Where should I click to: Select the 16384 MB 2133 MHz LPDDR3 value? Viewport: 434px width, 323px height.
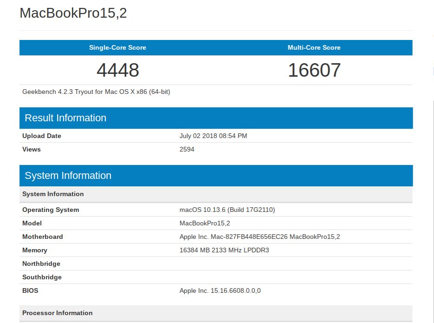(x=224, y=250)
